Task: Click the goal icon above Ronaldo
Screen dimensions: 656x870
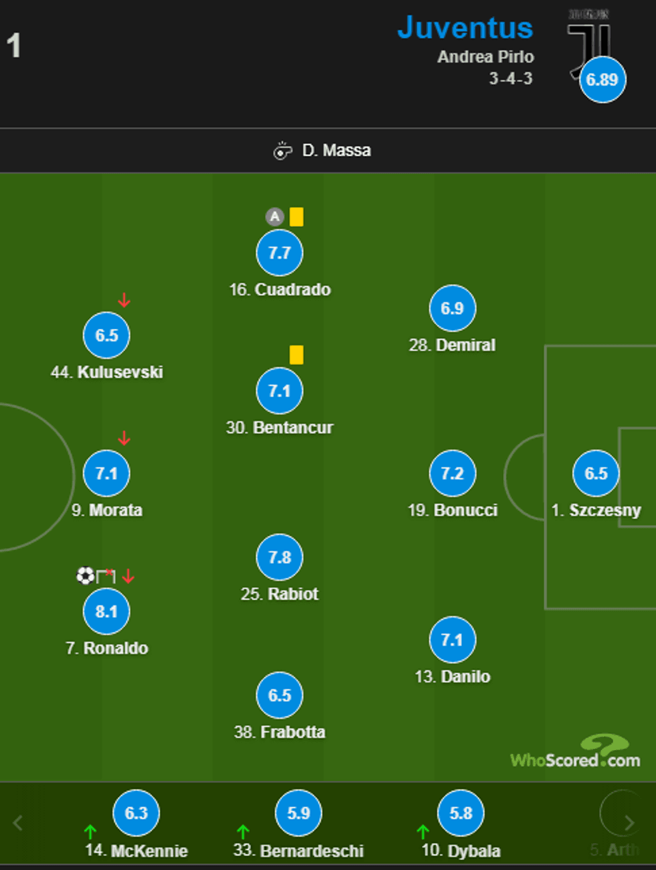Action: click(85, 576)
